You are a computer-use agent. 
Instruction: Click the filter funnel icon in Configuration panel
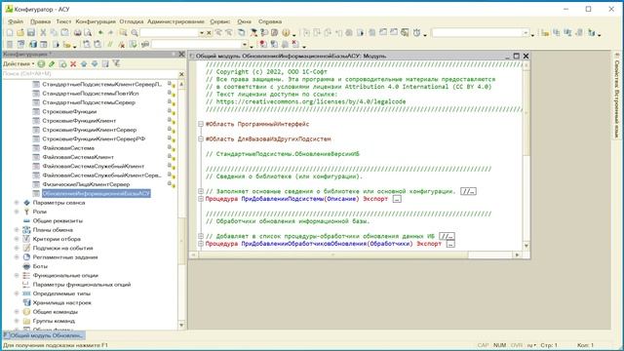[116, 63]
